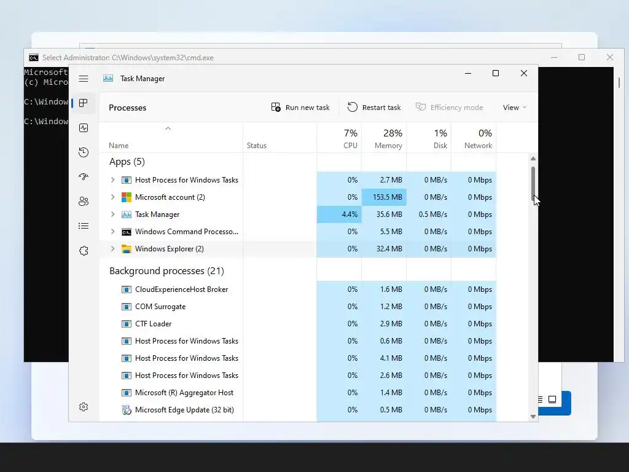This screenshot has height=472, width=629.
Task: Click the CTF Loader process icon
Action: pyautogui.click(x=127, y=323)
